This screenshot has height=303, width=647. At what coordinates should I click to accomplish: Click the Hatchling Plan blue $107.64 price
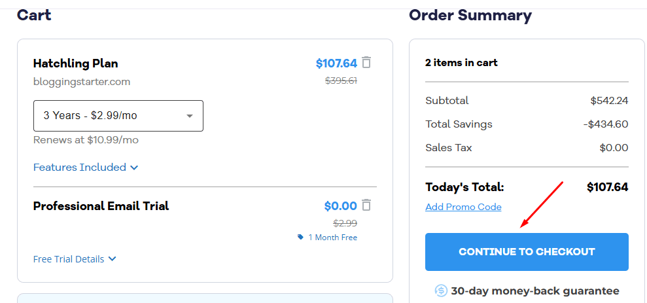pyautogui.click(x=336, y=63)
